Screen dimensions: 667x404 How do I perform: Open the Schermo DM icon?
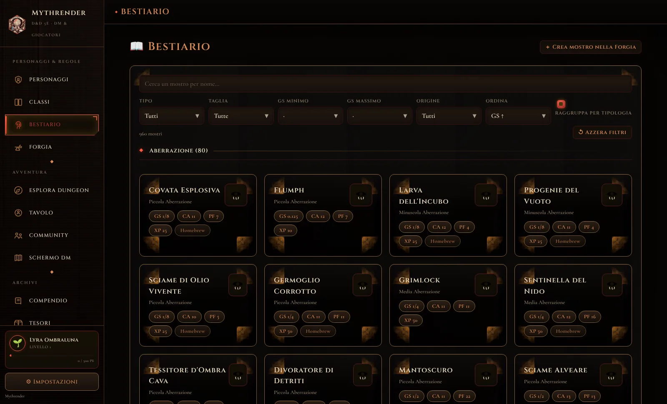click(x=18, y=258)
